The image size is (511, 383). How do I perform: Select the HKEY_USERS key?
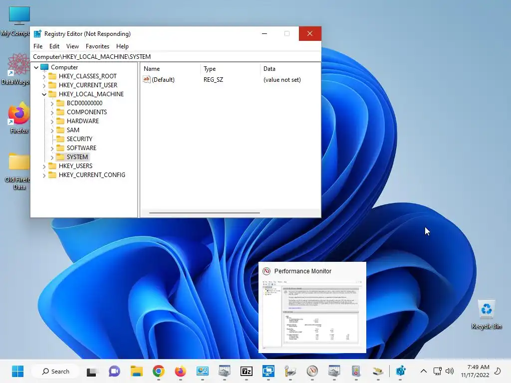point(76,166)
